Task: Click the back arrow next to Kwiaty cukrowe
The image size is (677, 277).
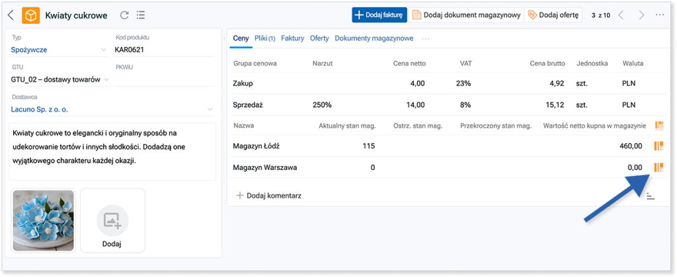Action: [x=11, y=15]
